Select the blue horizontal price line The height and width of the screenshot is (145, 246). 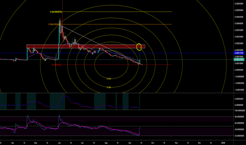tap(117, 53)
